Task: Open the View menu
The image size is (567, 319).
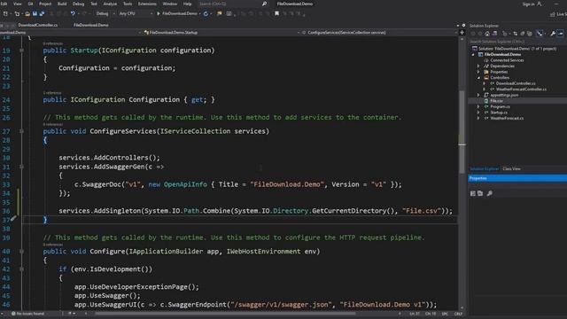Action: (18, 4)
